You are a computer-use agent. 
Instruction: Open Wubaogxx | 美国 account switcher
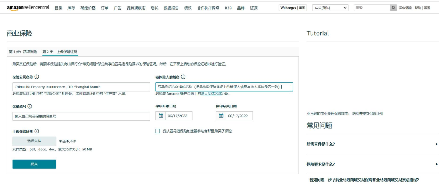coord(293,8)
